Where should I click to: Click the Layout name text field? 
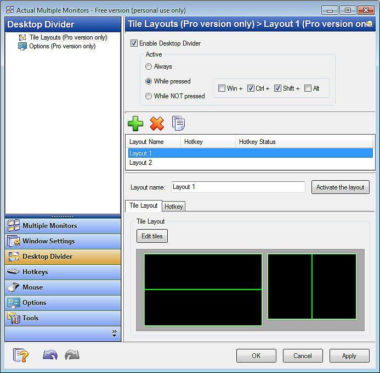238,187
